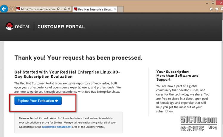
Task: Click the 'You are now a part of a global community' paragraph
Action: coord(183,99)
